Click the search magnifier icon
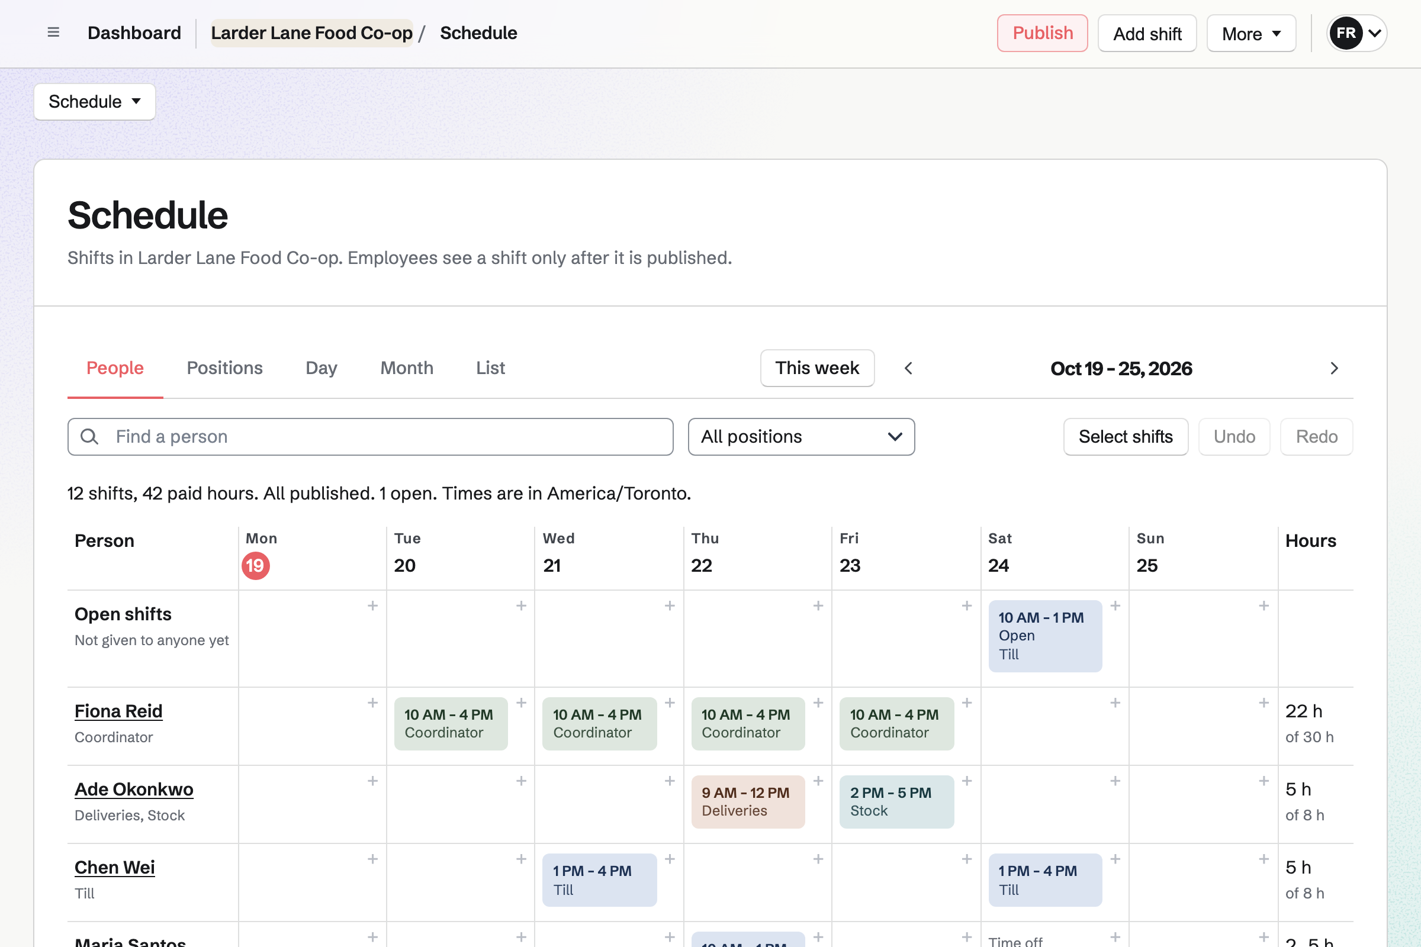Viewport: 1421px width, 947px height. [x=89, y=437]
